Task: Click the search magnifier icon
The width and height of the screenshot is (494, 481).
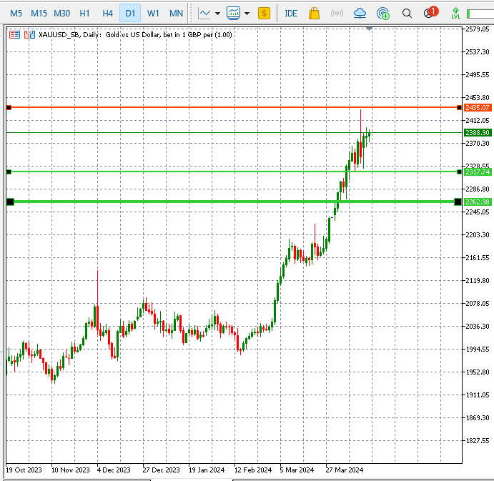Action: pyautogui.click(x=407, y=13)
